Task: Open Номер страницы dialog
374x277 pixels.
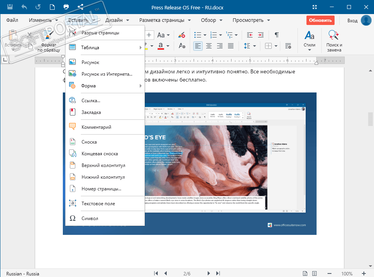Action: [105, 188]
